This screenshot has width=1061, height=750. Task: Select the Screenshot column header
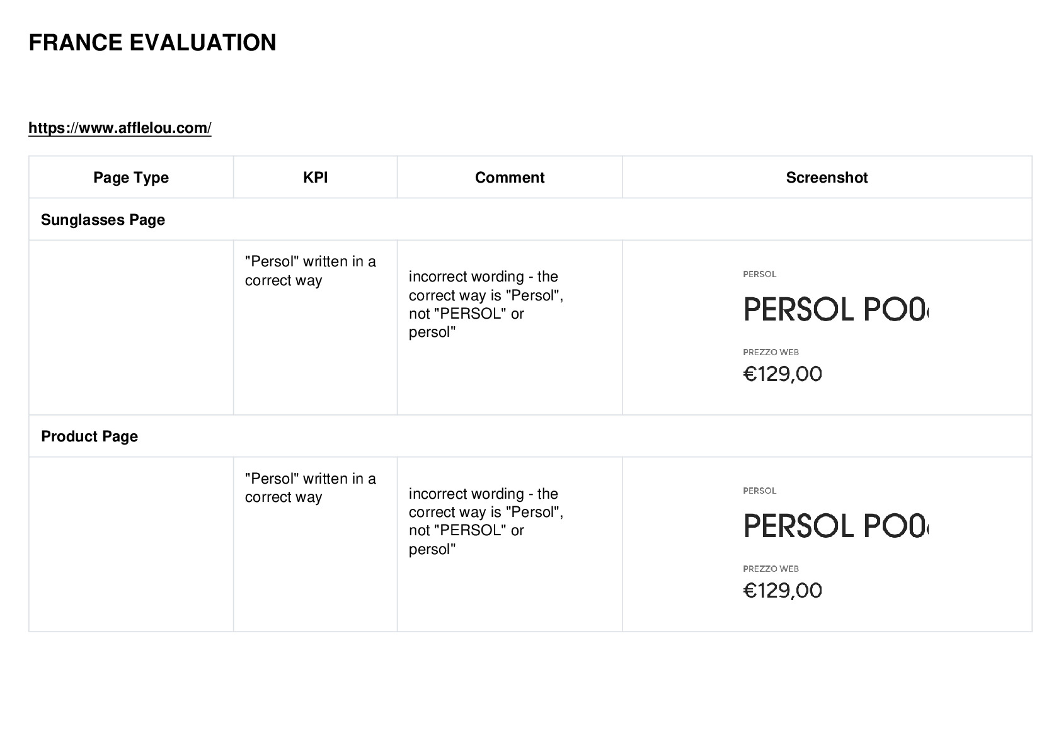coord(827,178)
